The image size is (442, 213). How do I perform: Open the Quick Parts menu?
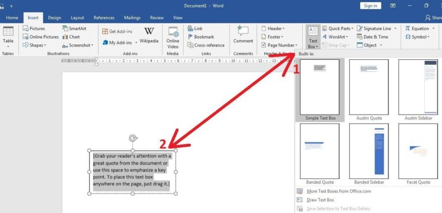point(338,28)
